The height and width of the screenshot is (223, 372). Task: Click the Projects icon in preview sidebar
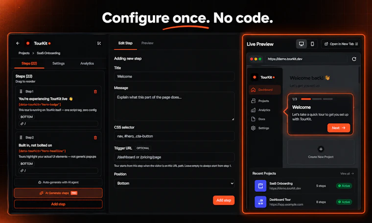point(253,101)
